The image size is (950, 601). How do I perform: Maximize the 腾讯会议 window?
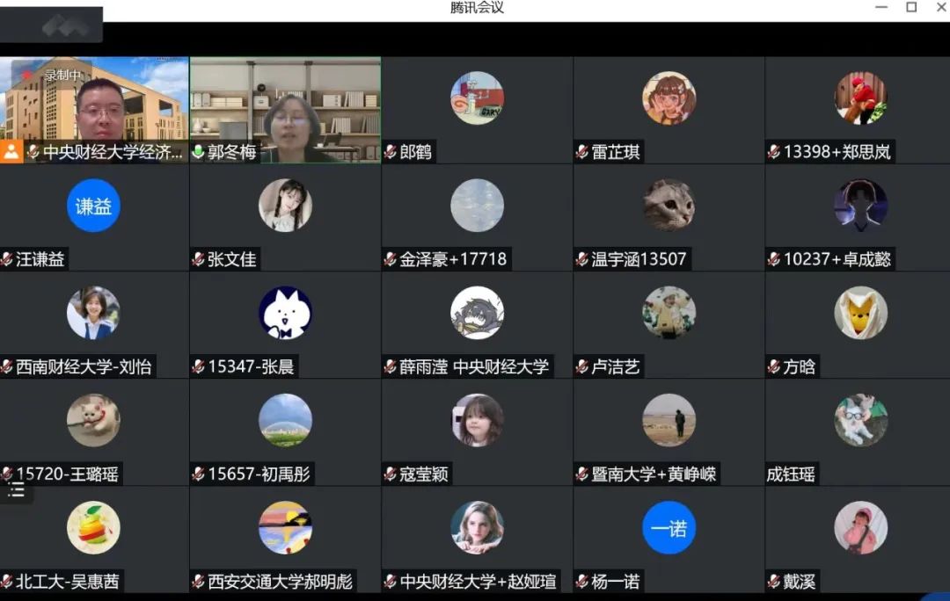[x=911, y=8]
